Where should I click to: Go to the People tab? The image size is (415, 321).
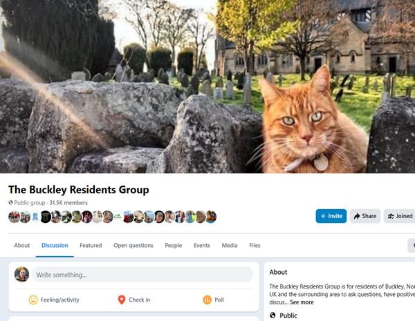pyautogui.click(x=174, y=245)
